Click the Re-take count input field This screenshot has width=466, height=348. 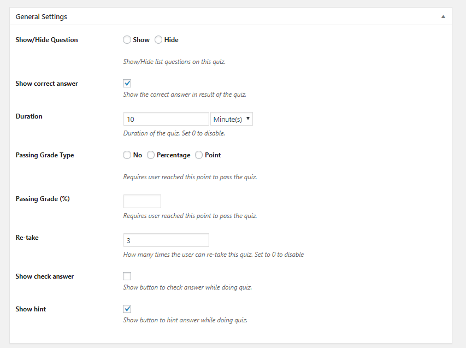166,240
